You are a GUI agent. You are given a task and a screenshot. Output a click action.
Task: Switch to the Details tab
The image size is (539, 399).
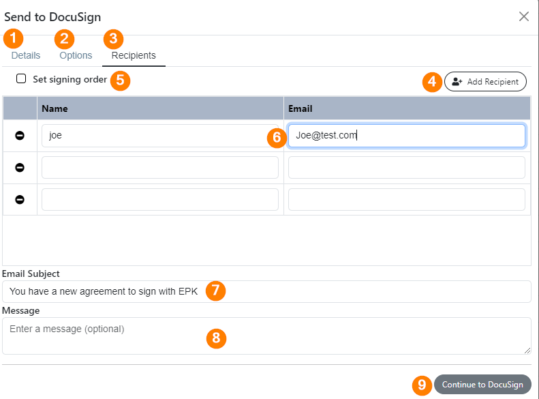point(26,55)
